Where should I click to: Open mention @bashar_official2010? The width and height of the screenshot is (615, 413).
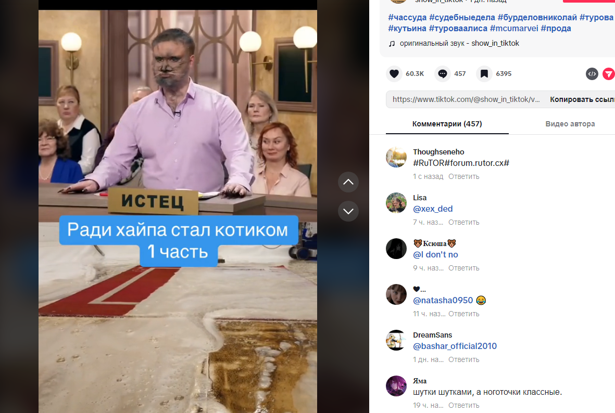(x=455, y=346)
